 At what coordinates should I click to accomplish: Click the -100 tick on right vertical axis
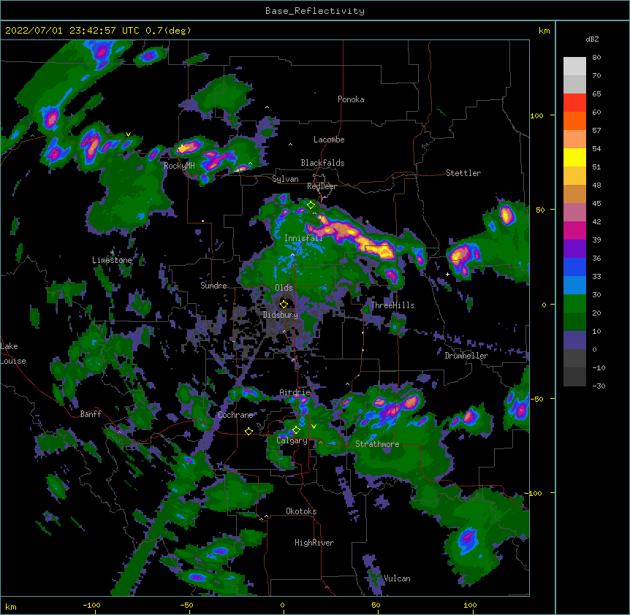[x=534, y=493]
